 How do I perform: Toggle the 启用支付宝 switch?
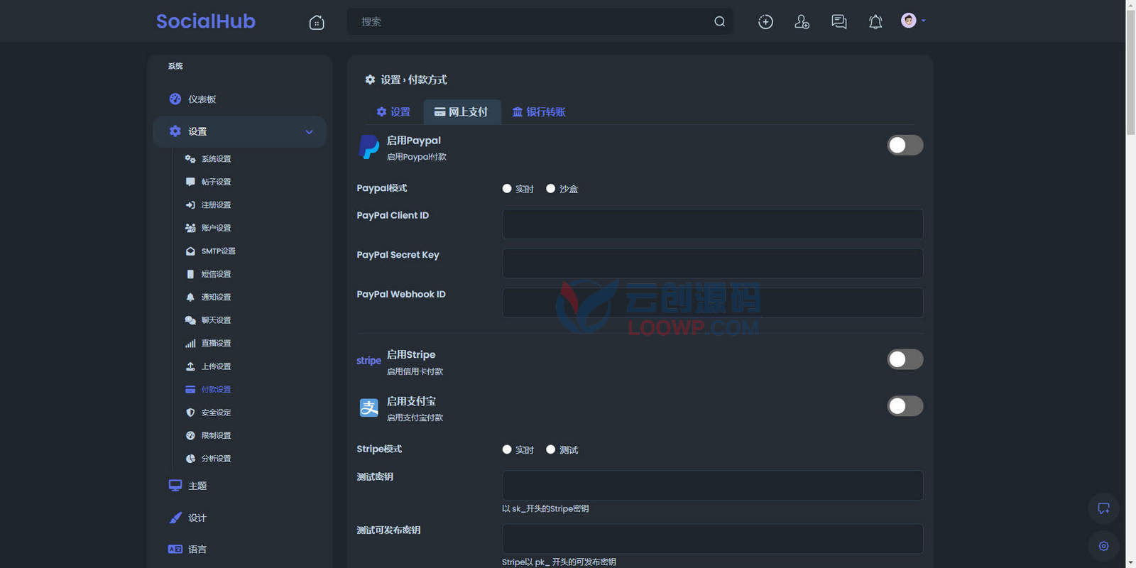point(905,406)
